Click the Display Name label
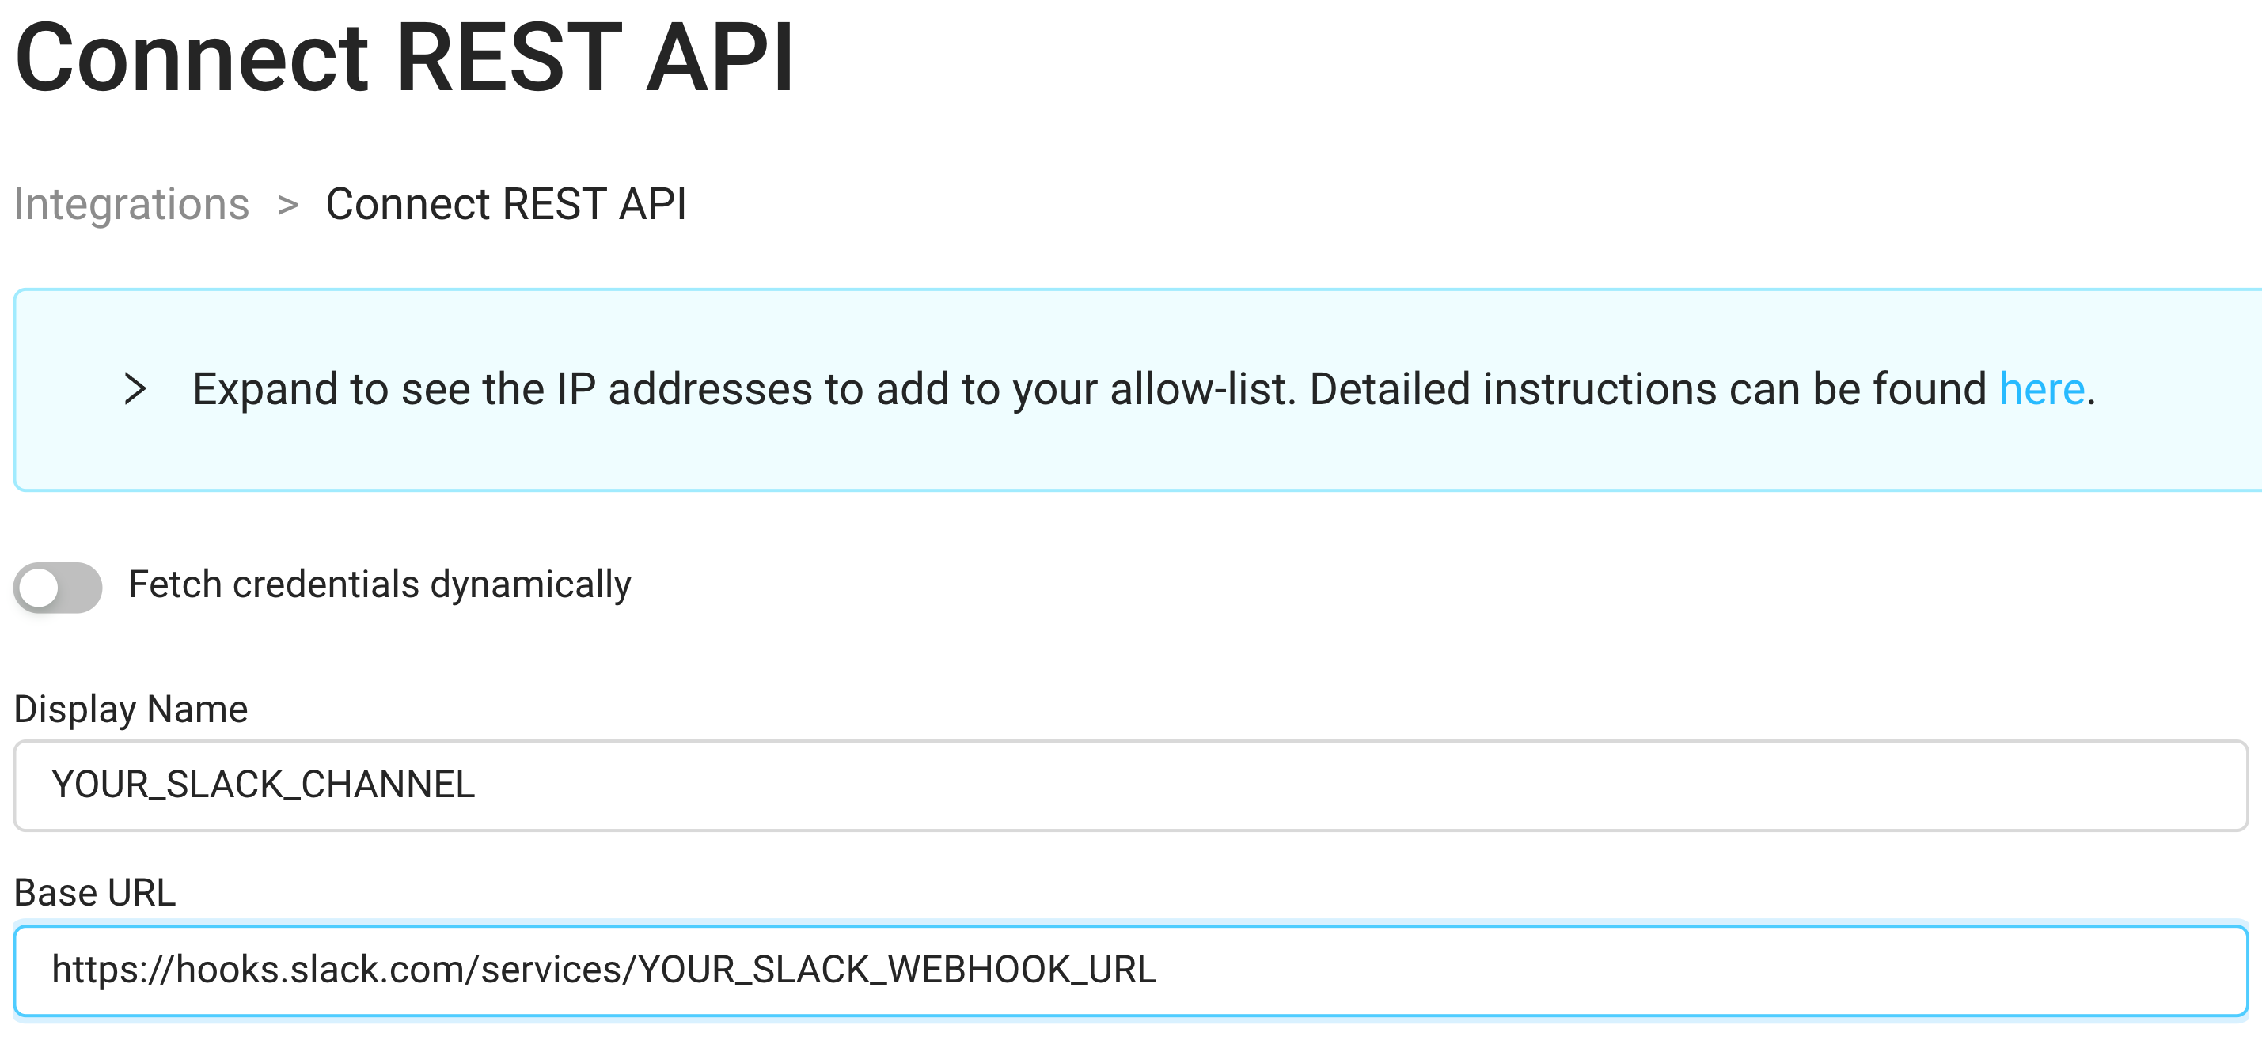This screenshot has height=1044, width=2262. click(x=131, y=708)
